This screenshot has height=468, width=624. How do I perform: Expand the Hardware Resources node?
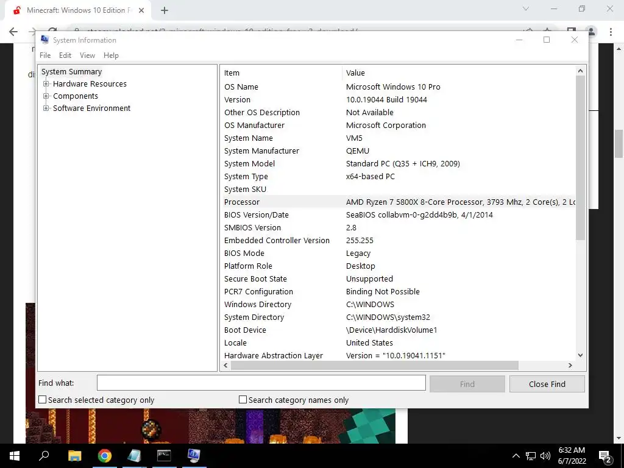click(46, 84)
